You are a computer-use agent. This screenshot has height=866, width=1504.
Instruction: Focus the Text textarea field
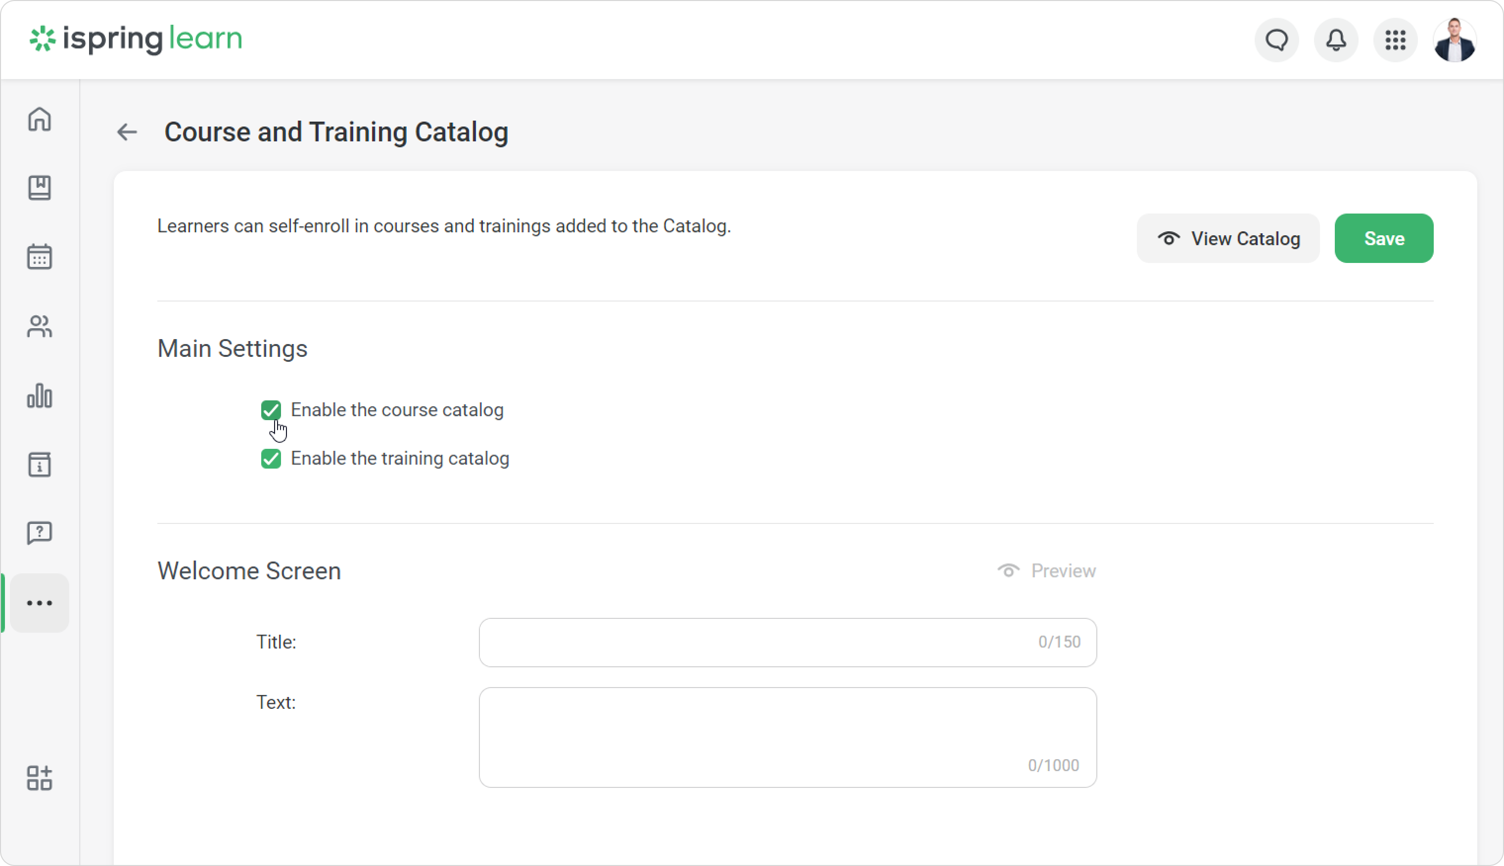click(788, 737)
